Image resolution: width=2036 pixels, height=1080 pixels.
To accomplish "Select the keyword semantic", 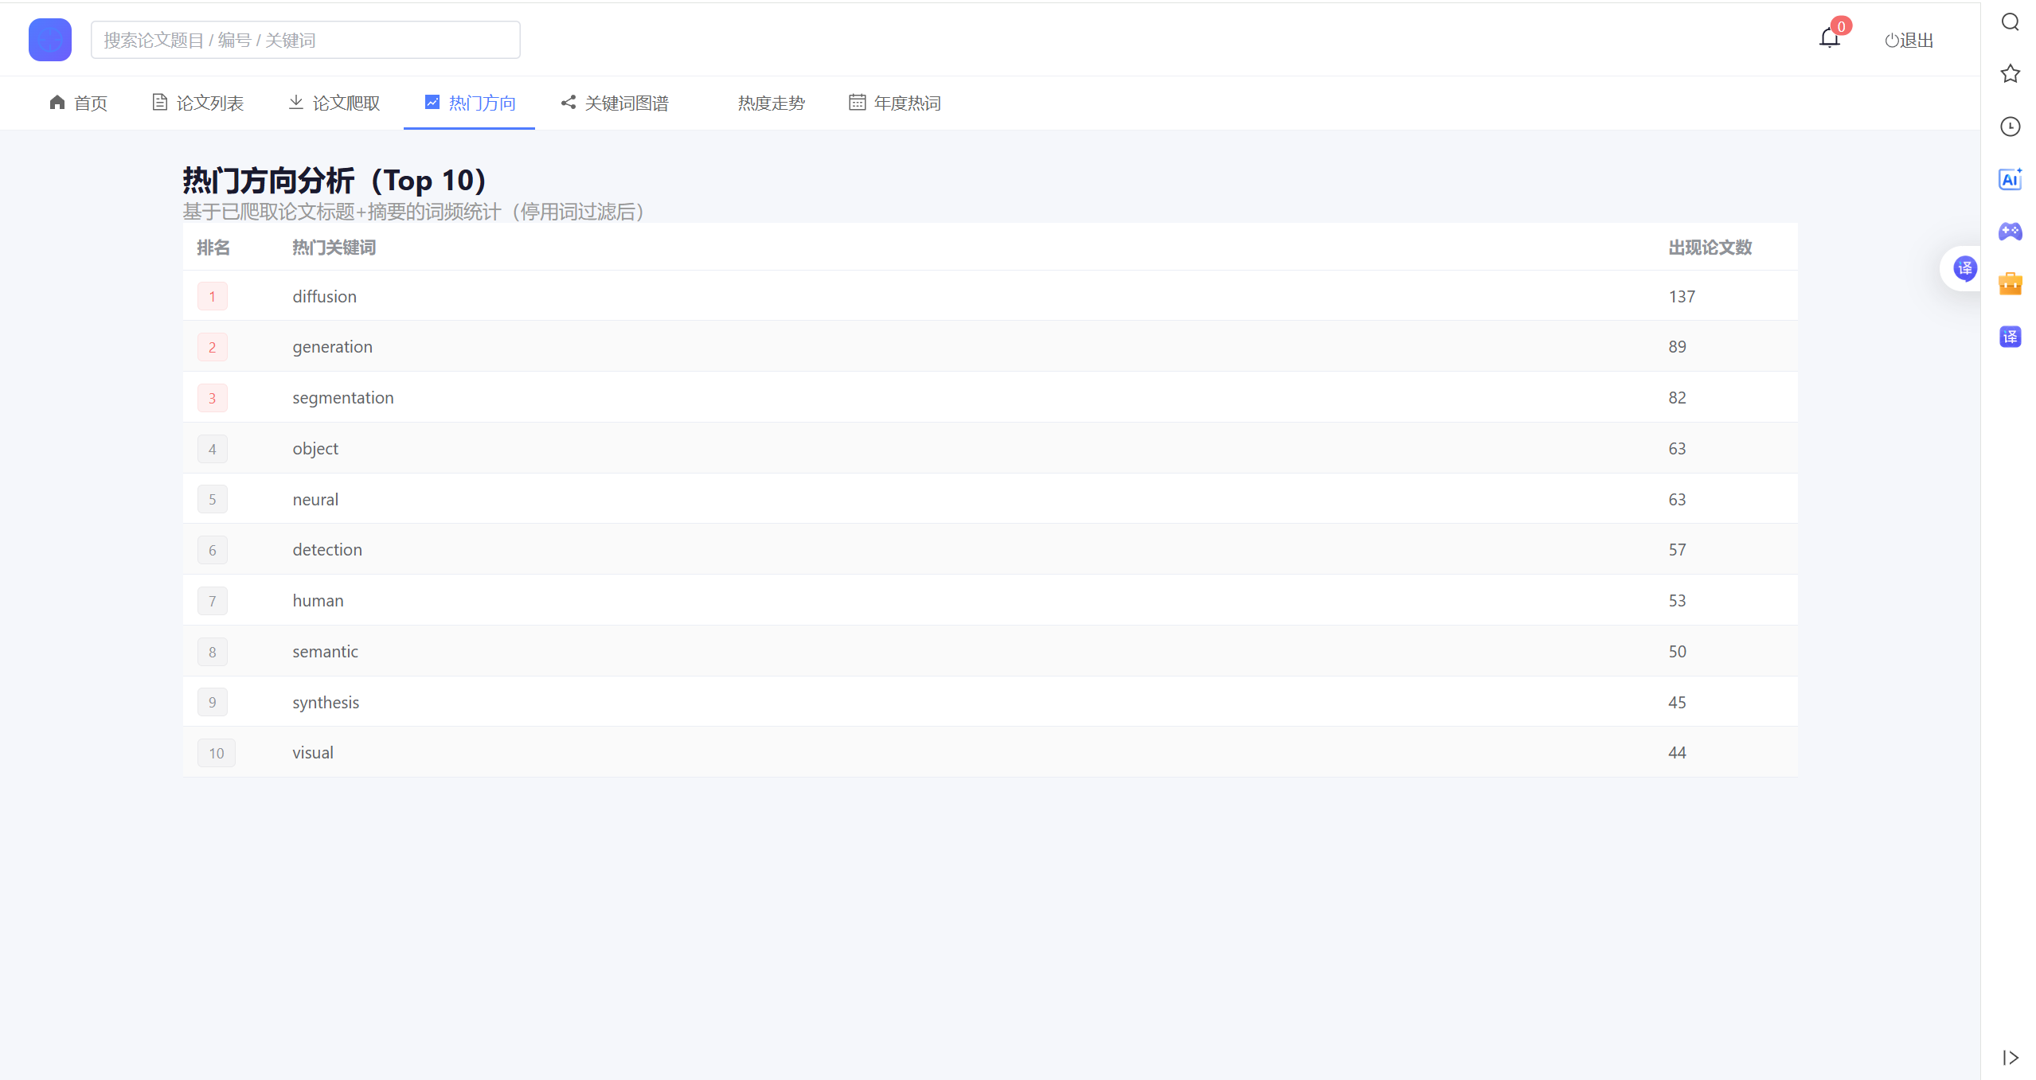I will click(x=325, y=651).
